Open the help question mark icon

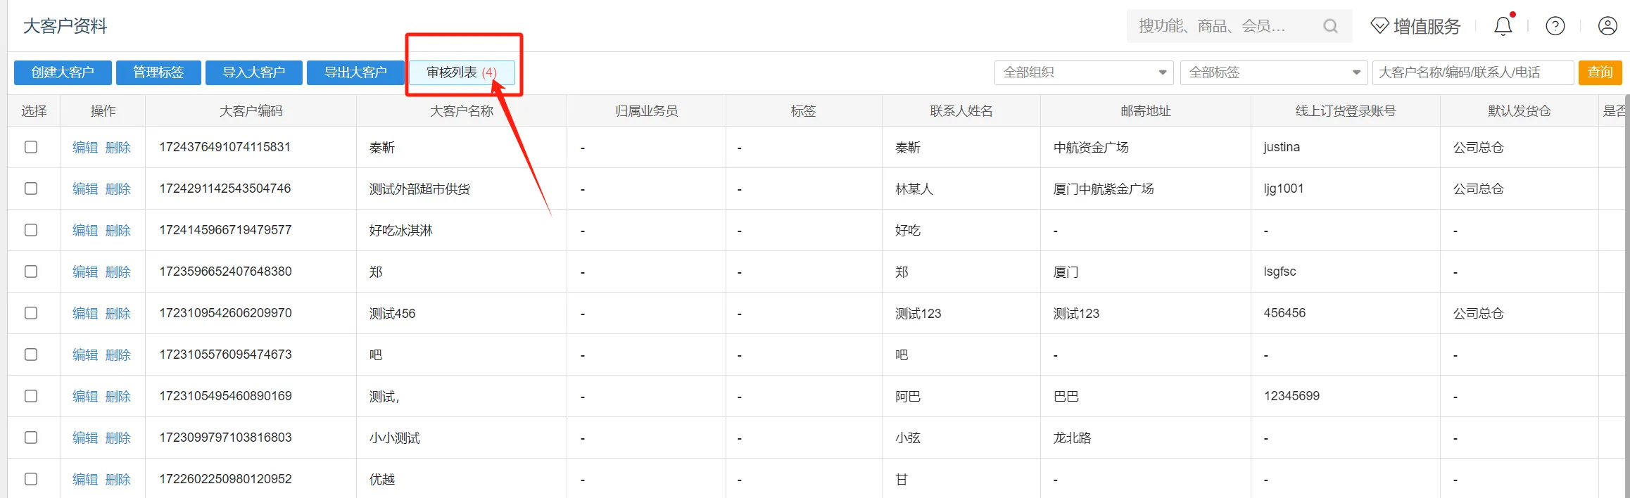click(1555, 26)
